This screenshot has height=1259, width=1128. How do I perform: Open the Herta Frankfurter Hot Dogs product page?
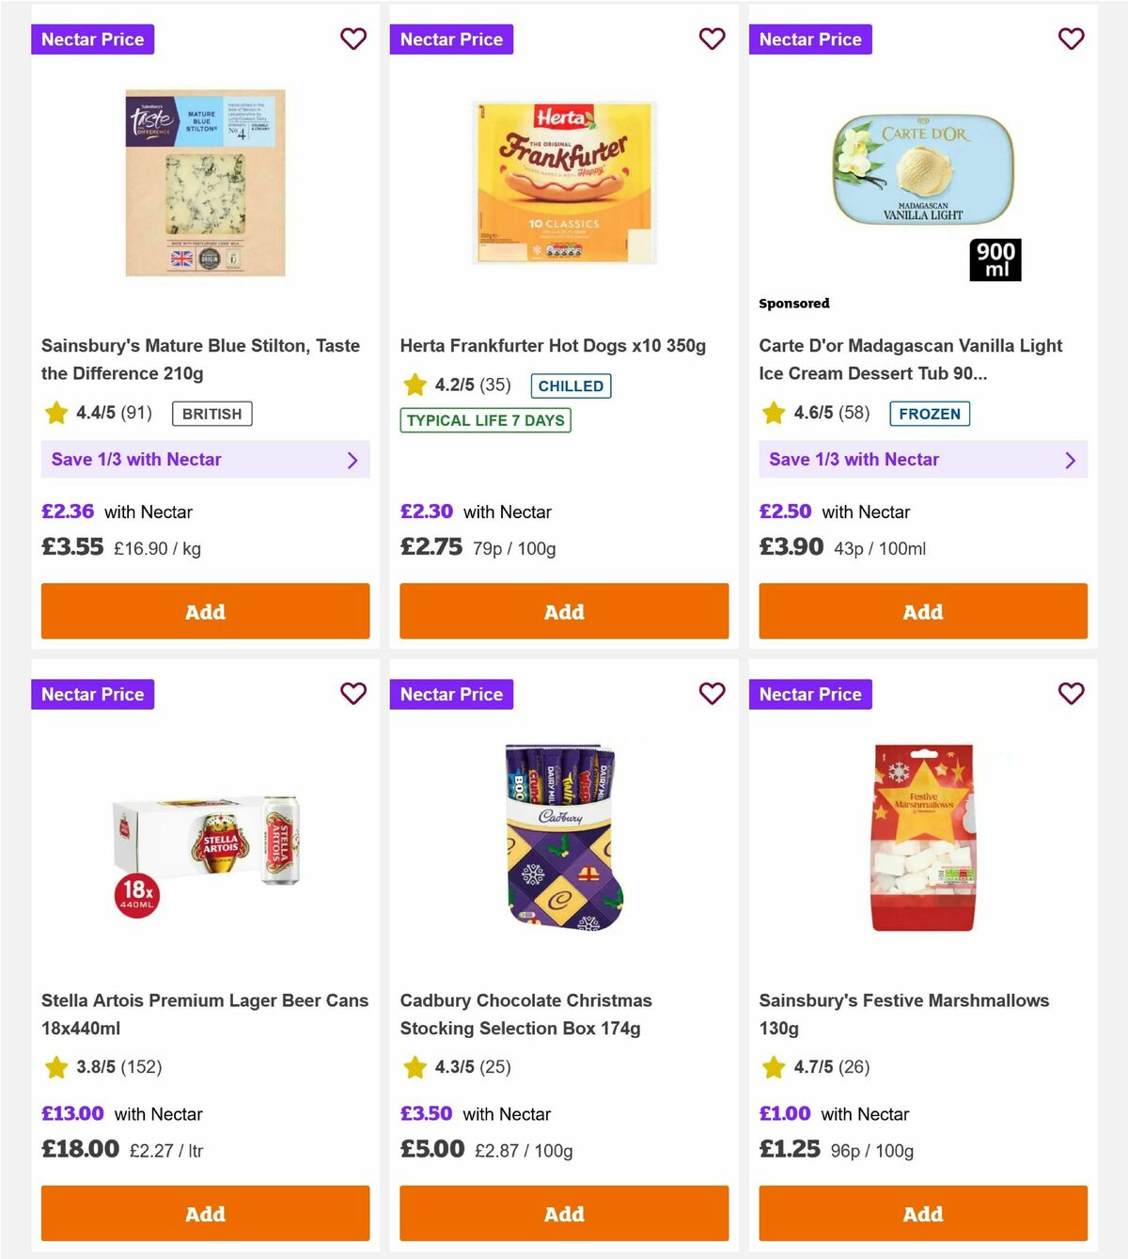coord(553,345)
